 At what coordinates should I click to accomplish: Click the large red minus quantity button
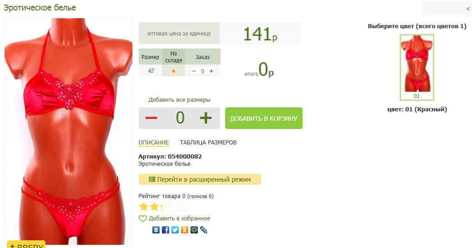[151, 118]
